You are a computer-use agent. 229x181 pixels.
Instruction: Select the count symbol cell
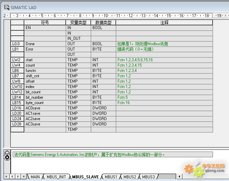[45, 65]
